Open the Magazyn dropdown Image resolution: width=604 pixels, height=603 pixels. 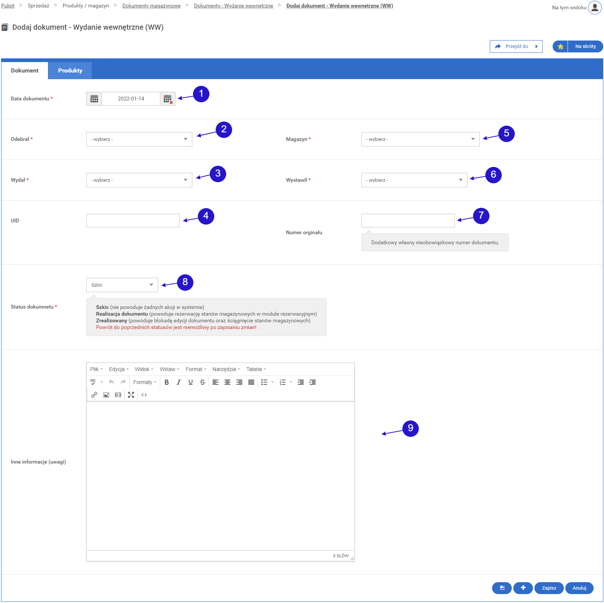pos(420,139)
